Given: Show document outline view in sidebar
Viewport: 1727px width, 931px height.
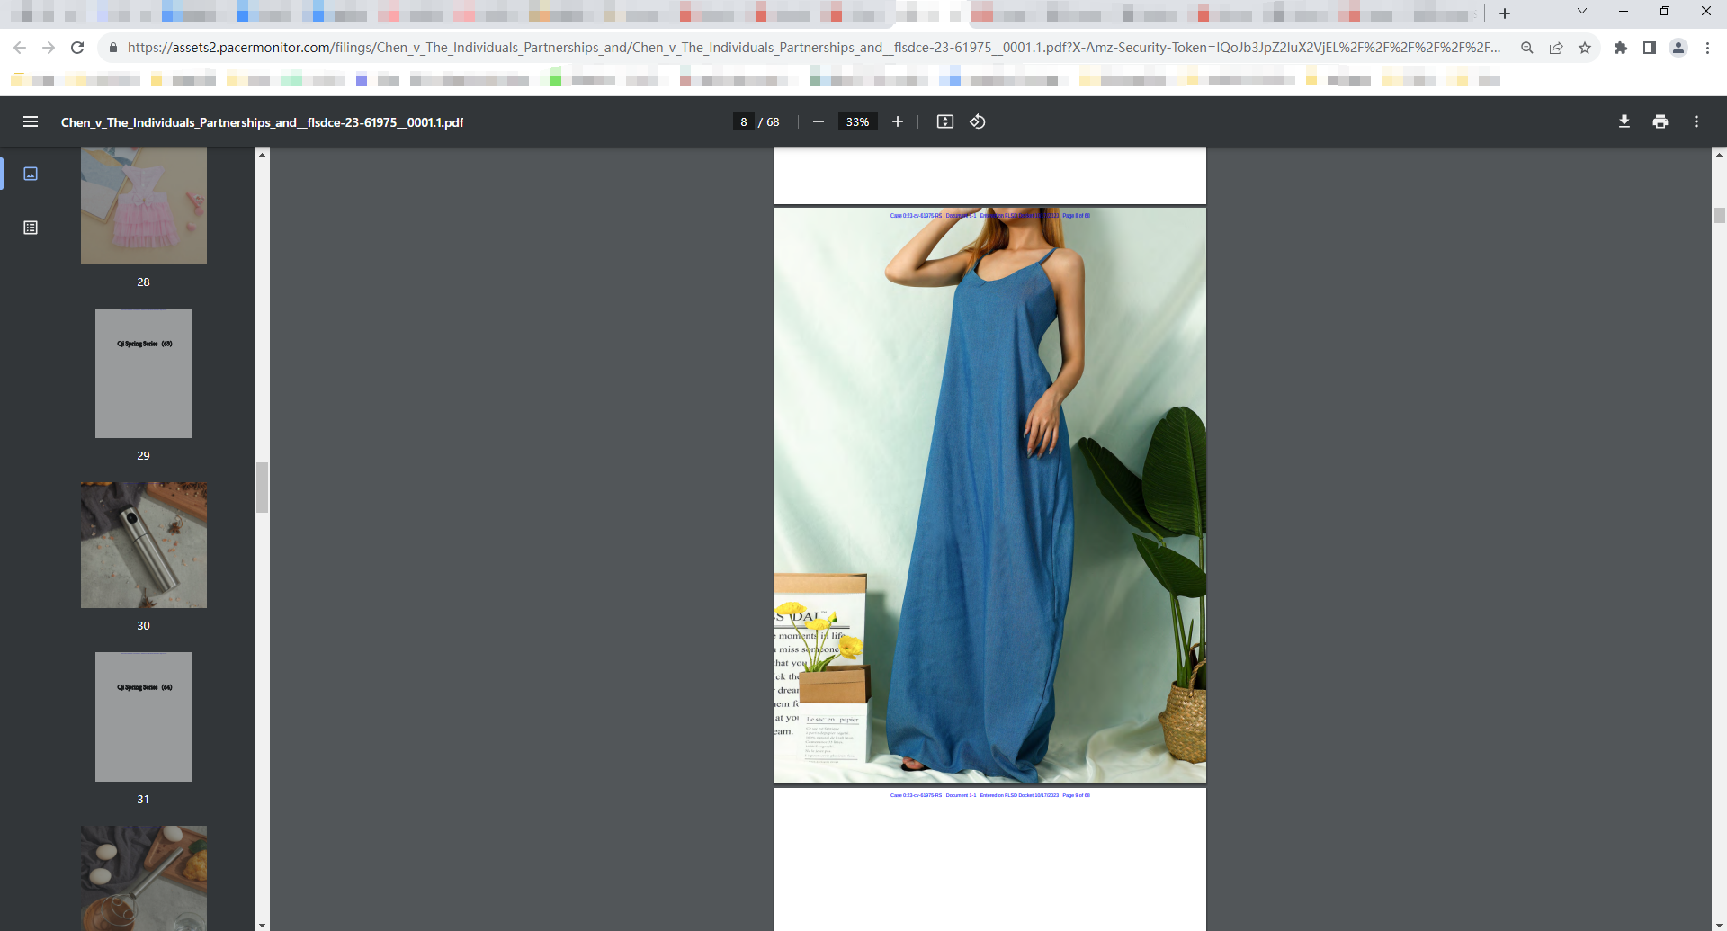Looking at the screenshot, I should click(31, 228).
